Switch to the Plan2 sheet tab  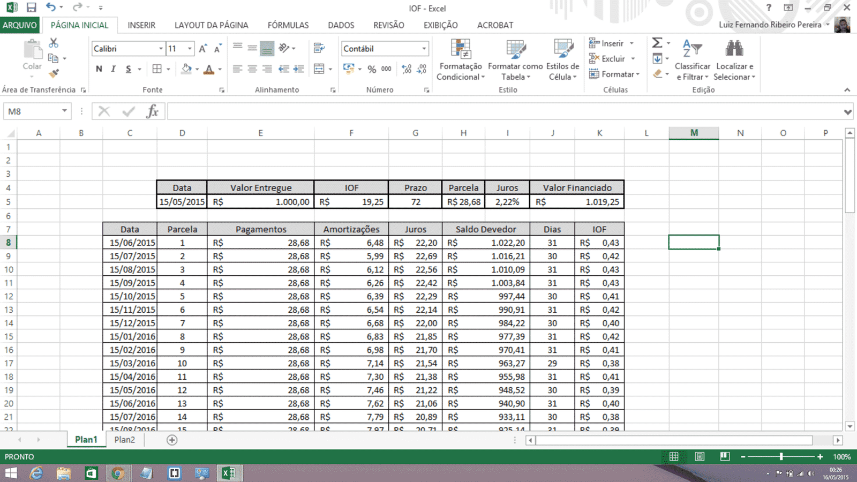124,440
